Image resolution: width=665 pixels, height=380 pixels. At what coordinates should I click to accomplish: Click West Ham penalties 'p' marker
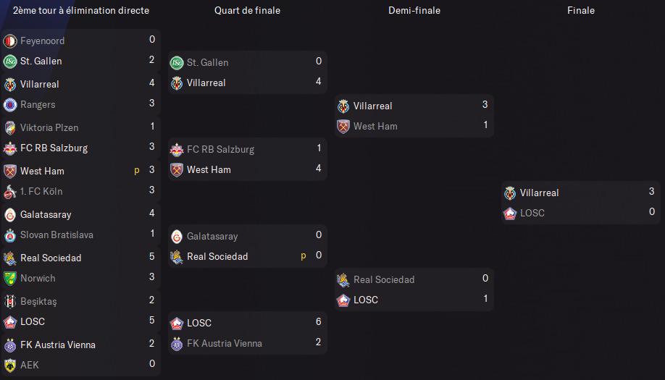(137, 170)
